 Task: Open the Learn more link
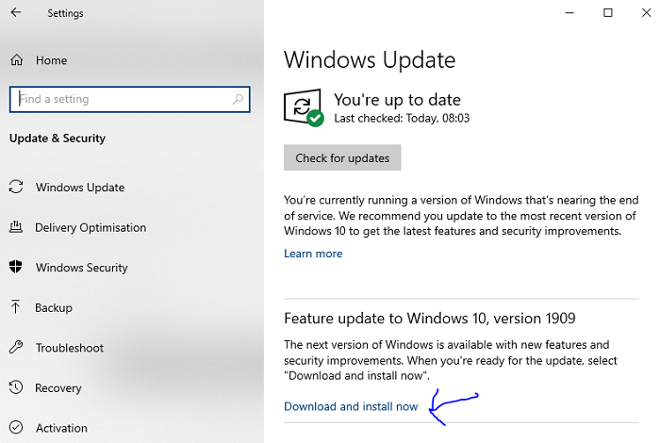coord(313,254)
